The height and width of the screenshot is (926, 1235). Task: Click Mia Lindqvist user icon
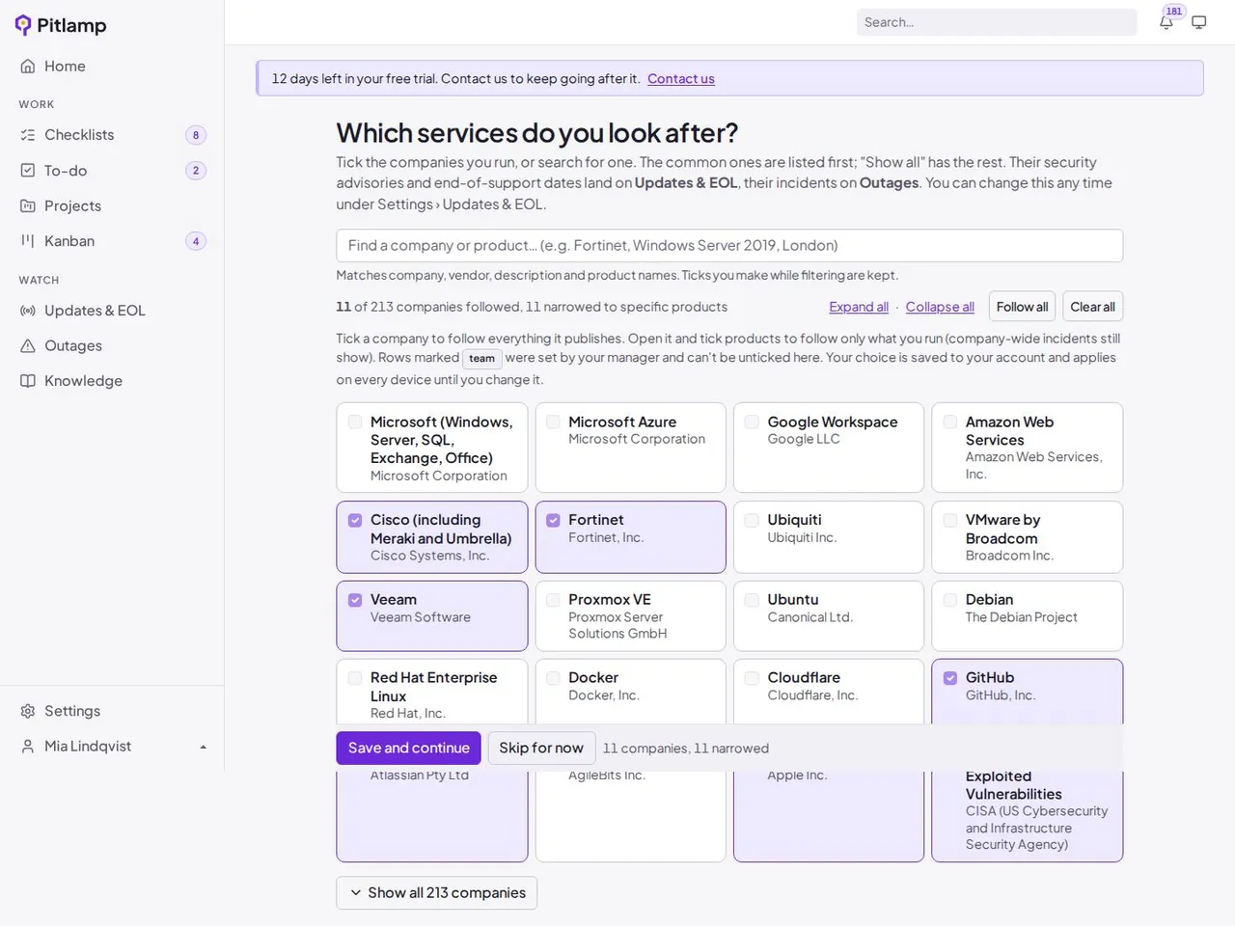click(28, 747)
